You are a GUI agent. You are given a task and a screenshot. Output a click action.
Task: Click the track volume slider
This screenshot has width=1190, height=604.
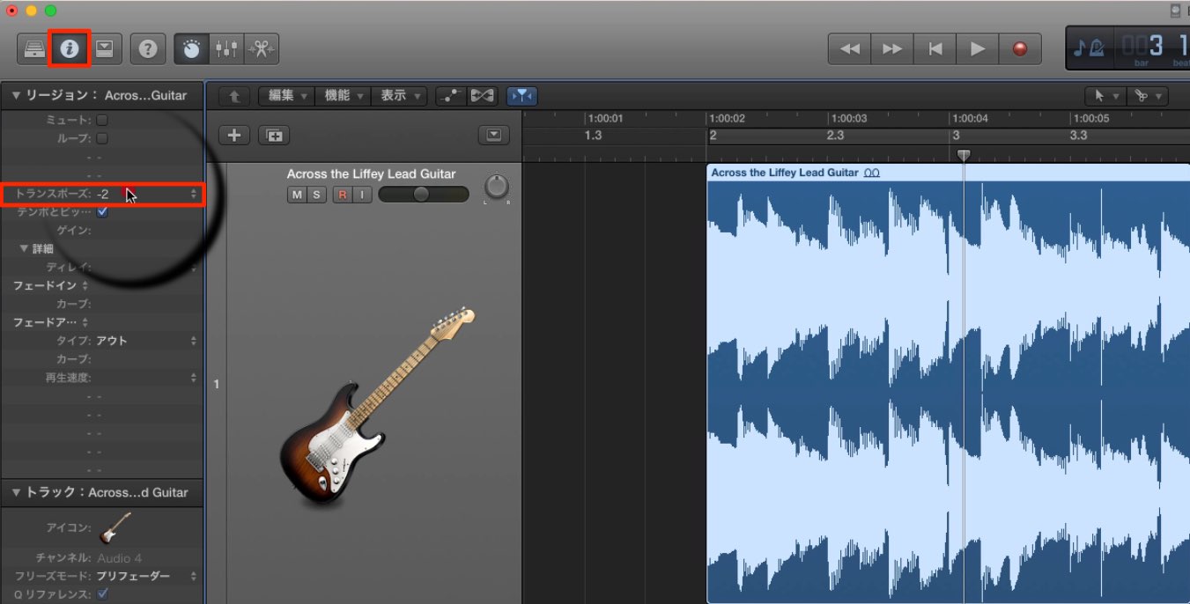tap(424, 195)
